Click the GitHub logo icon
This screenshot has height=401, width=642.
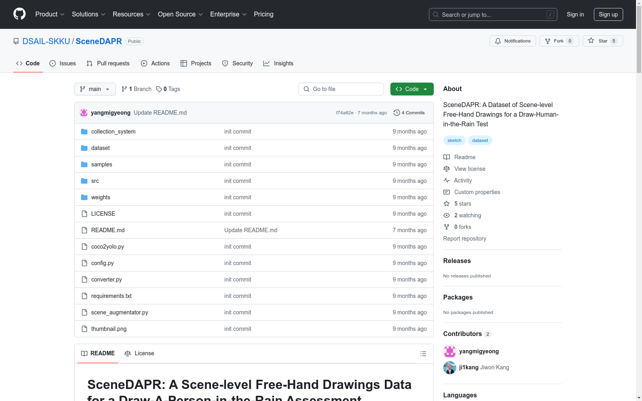click(19, 14)
